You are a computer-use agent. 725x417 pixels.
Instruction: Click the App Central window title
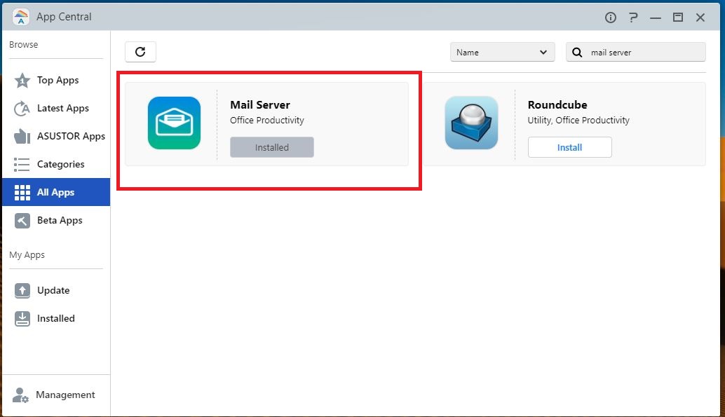point(64,17)
